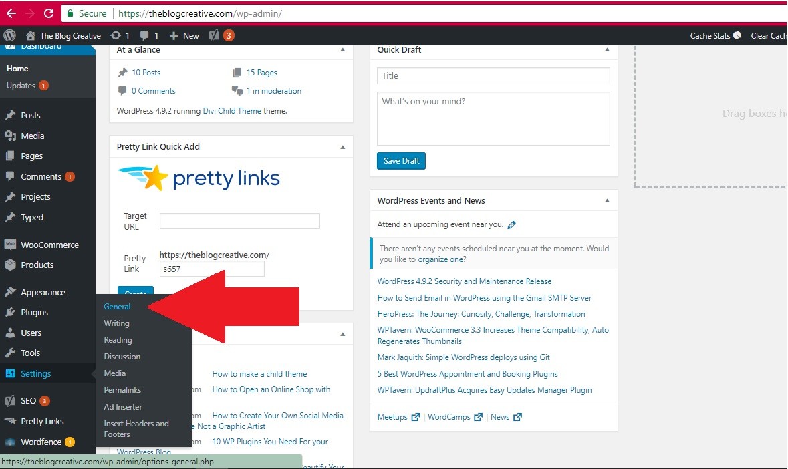Click the What's on your mind text area
Screen dimensions: 788x469
pos(493,118)
